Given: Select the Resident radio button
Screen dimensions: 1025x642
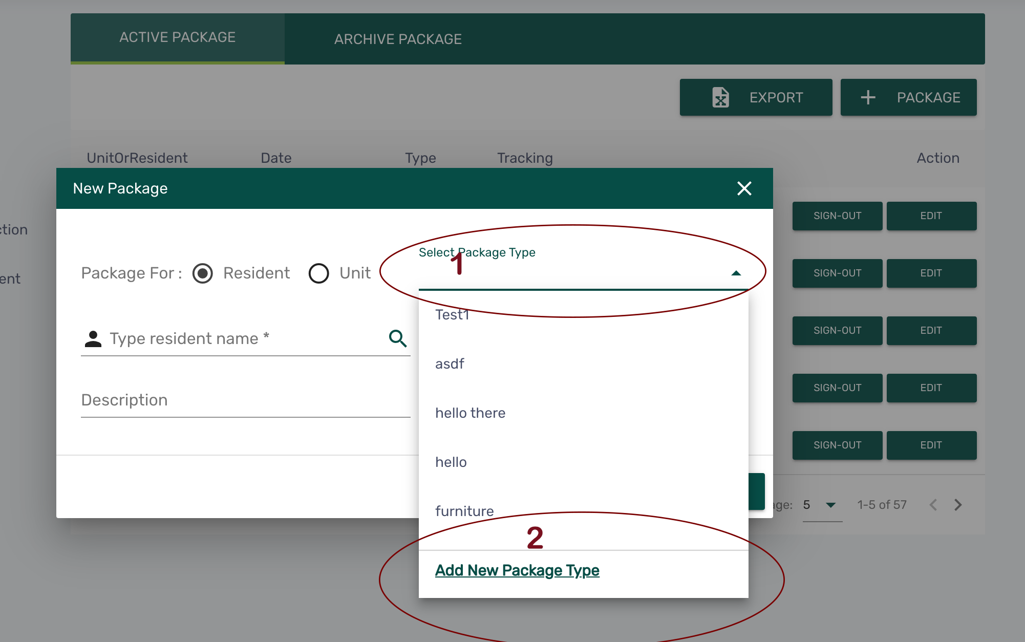Looking at the screenshot, I should click(x=203, y=273).
